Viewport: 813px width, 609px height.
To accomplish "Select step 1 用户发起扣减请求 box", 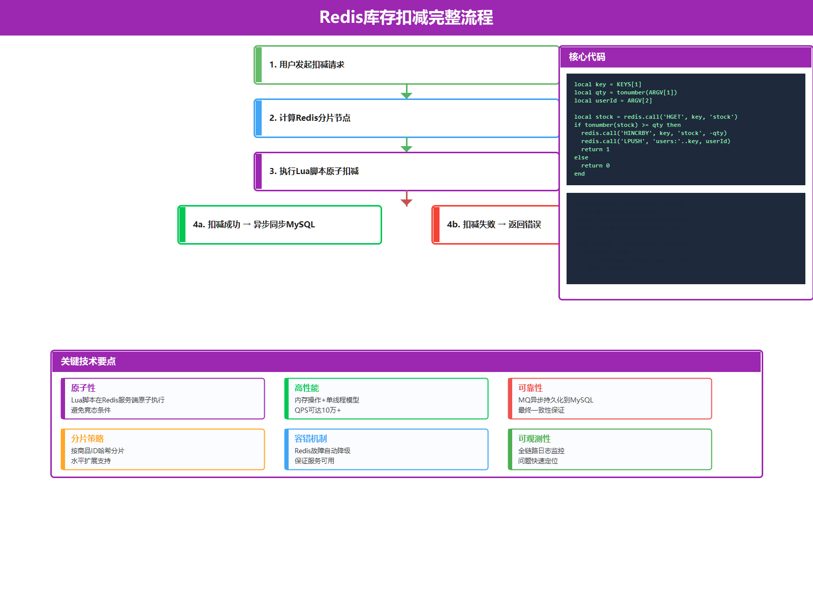I will (407, 65).
